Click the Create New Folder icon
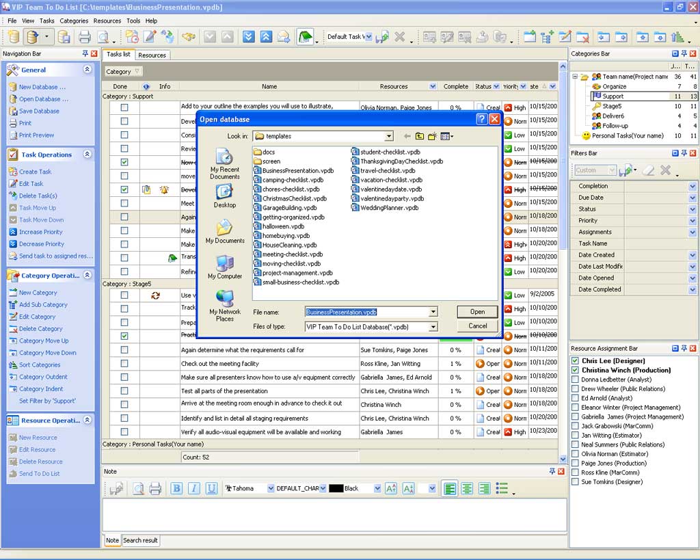The width and height of the screenshot is (700, 560). point(433,136)
